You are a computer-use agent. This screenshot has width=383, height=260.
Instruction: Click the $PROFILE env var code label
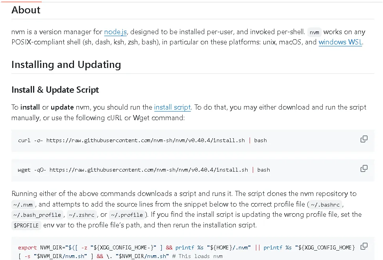click(x=26, y=225)
